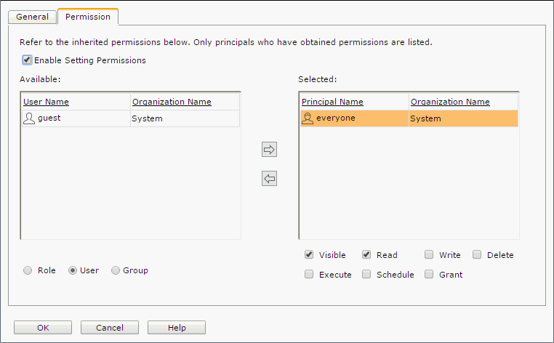This screenshot has width=554, height=343.
Task: Click the guest user icon
Action: pos(29,118)
